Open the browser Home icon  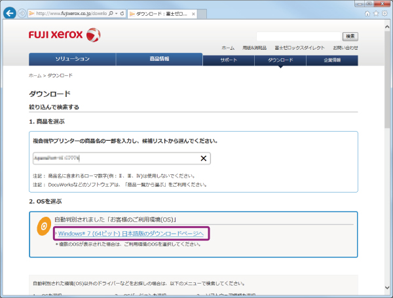365,14
